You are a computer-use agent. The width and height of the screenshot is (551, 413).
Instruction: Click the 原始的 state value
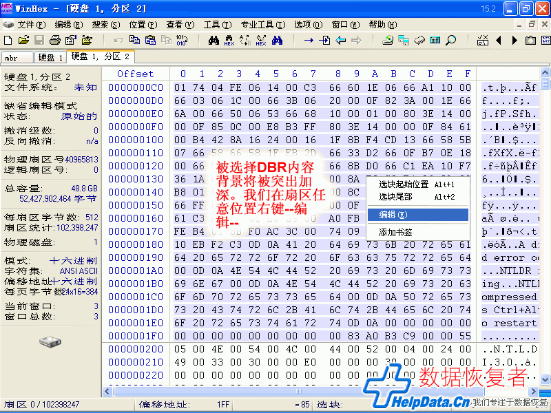pyautogui.click(x=79, y=116)
